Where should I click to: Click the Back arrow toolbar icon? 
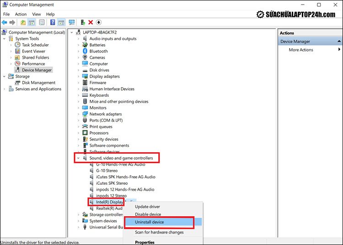pyautogui.click(x=5, y=22)
